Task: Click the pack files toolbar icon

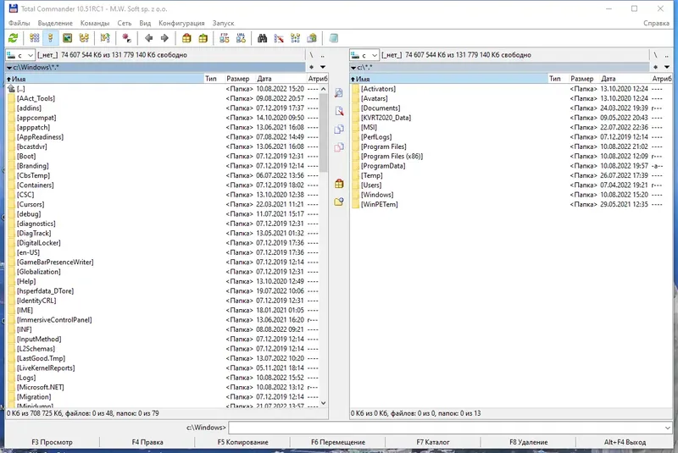Action: (186, 38)
